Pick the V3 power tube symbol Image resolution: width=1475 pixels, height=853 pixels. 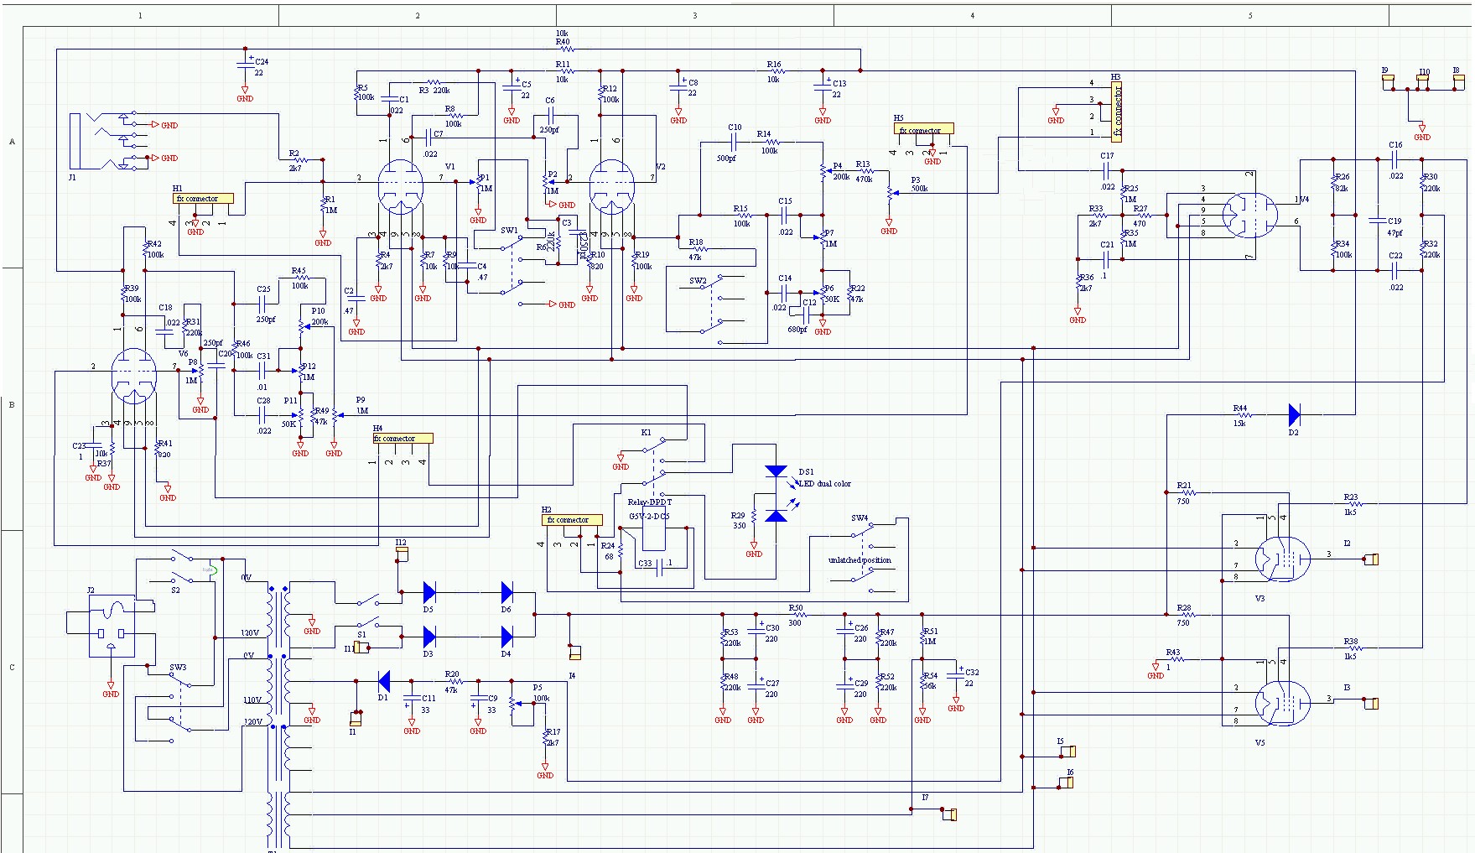(1282, 559)
